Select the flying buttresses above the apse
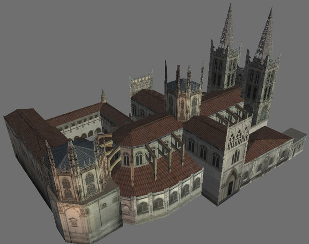This screenshot has height=244, width=309. click(x=164, y=150)
